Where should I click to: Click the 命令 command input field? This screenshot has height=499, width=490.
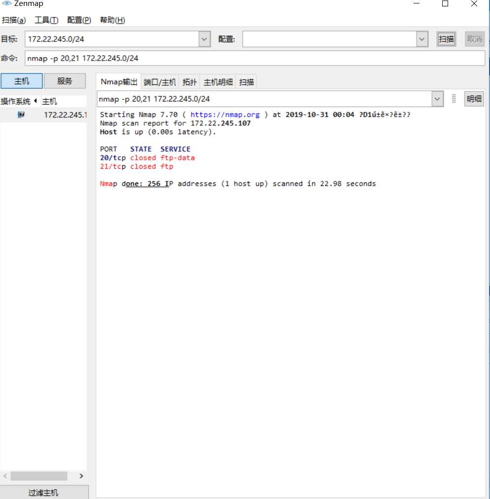click(x=255, y=58)
